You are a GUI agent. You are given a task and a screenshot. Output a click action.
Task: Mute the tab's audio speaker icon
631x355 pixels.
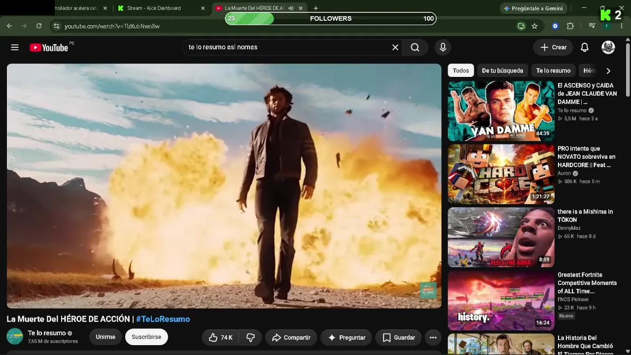[291, 8]
